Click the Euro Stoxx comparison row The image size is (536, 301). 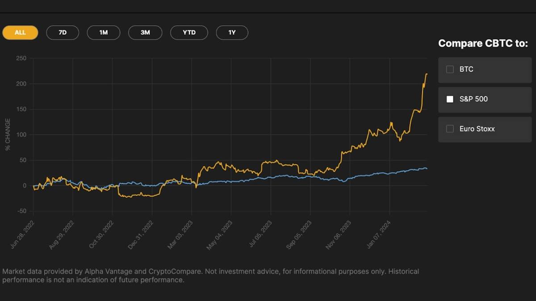point(485,129)
